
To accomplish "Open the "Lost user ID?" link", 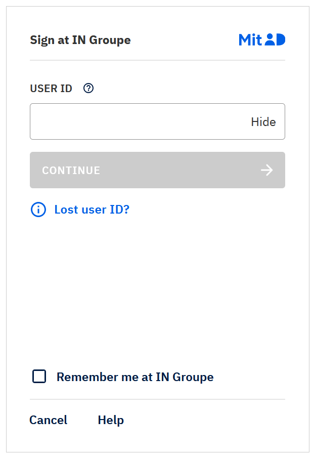I will pyautogui.click(x=92, y=210).
